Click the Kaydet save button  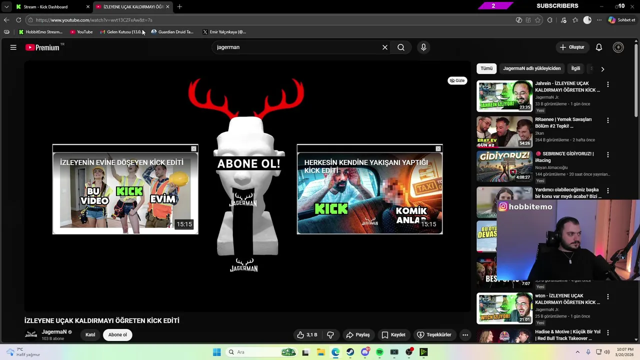click(x=393, y=334)
